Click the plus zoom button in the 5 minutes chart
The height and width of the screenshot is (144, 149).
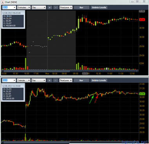(49, 7)
